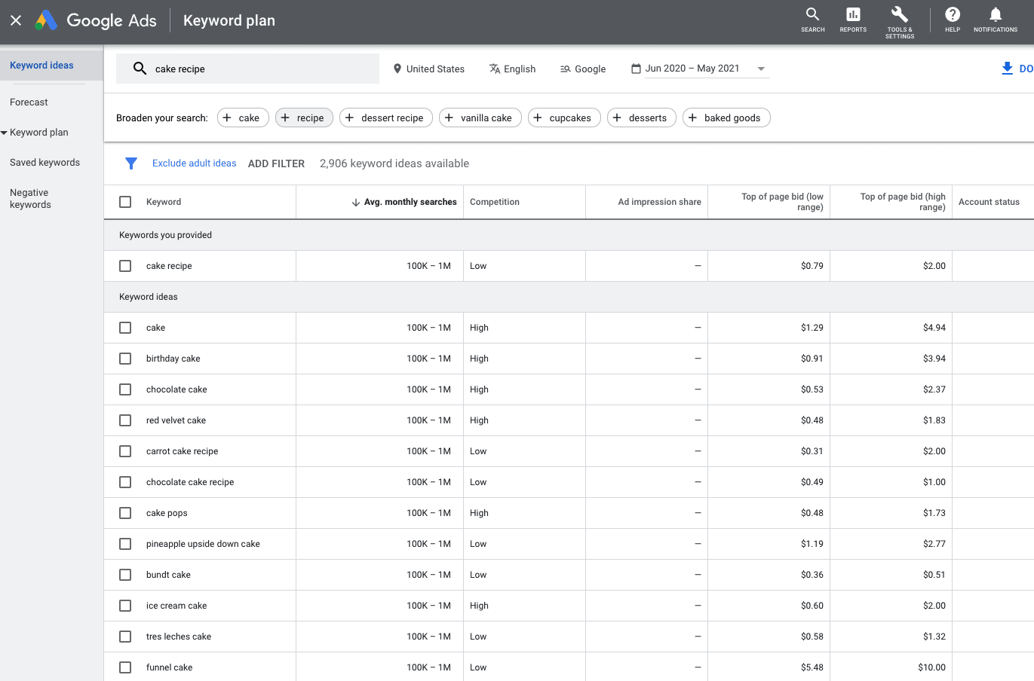Open Saved keywords in the sidebar
The height and width of the screenshot is (681, 1034).
(x=44, y=163)
